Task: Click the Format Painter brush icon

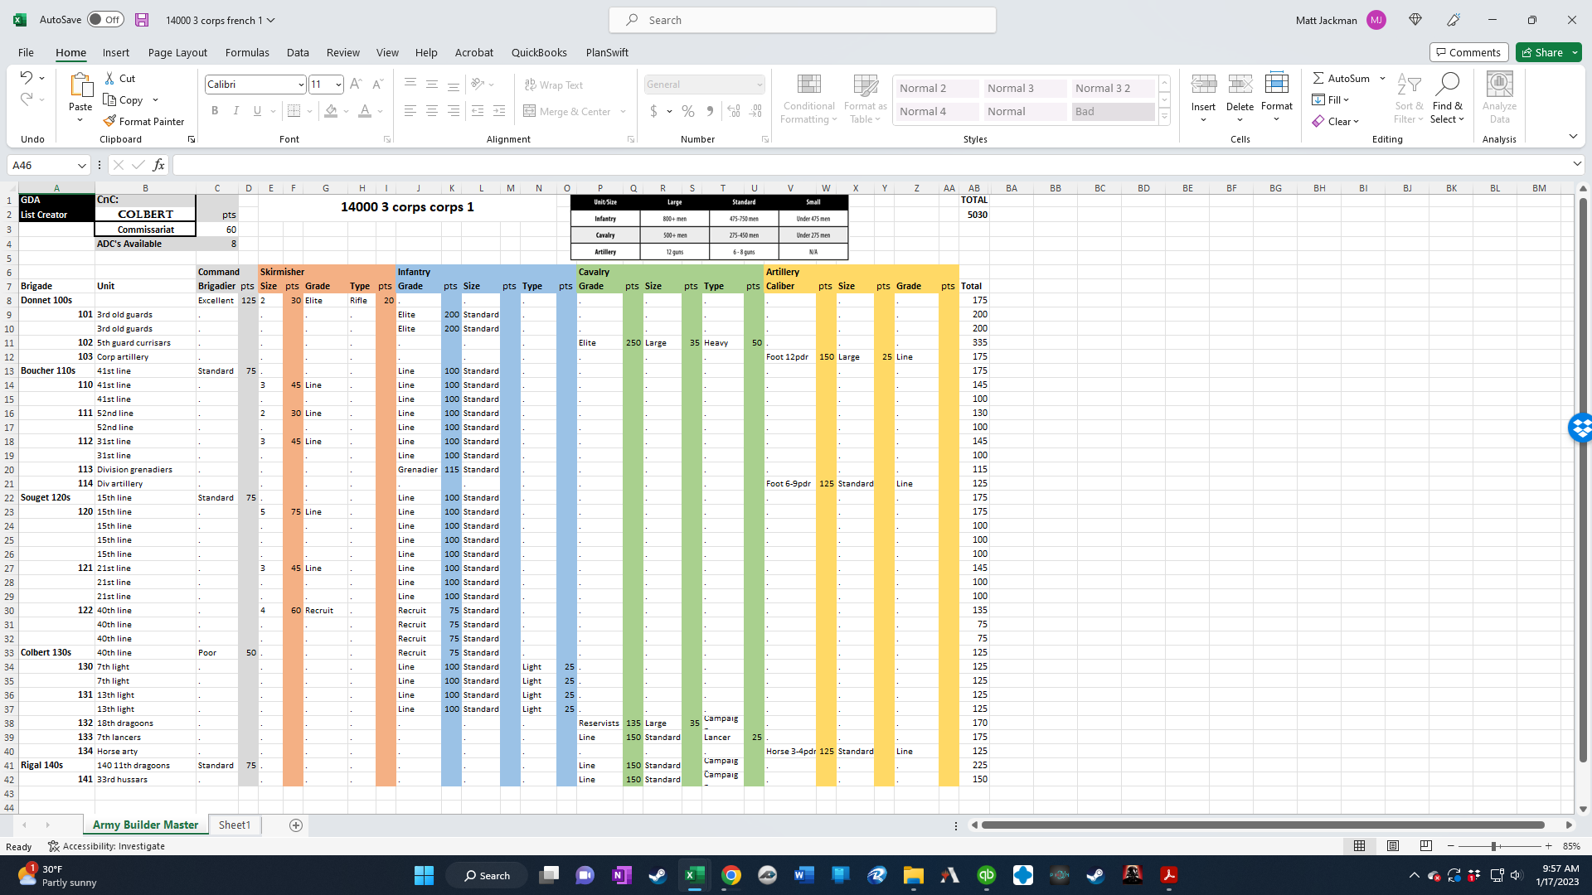Action: (109, 121)
